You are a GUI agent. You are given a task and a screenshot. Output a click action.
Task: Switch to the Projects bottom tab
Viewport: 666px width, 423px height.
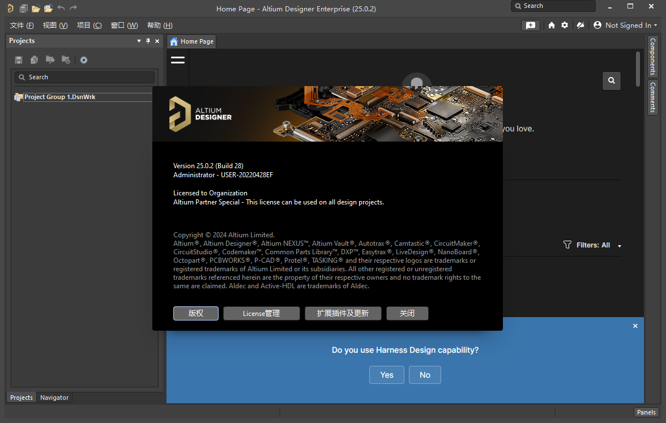[x=22, y=398]
